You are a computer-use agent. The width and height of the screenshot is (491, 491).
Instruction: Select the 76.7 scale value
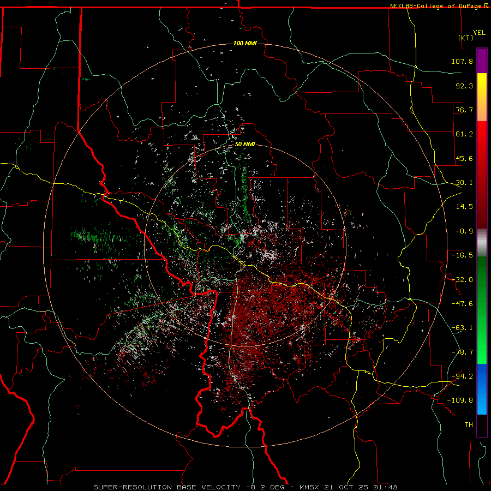pyautogui.click(x=464, y=110)
